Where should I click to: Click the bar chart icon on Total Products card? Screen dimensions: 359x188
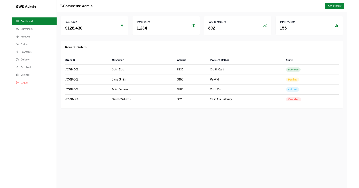(x=336, y=25)
